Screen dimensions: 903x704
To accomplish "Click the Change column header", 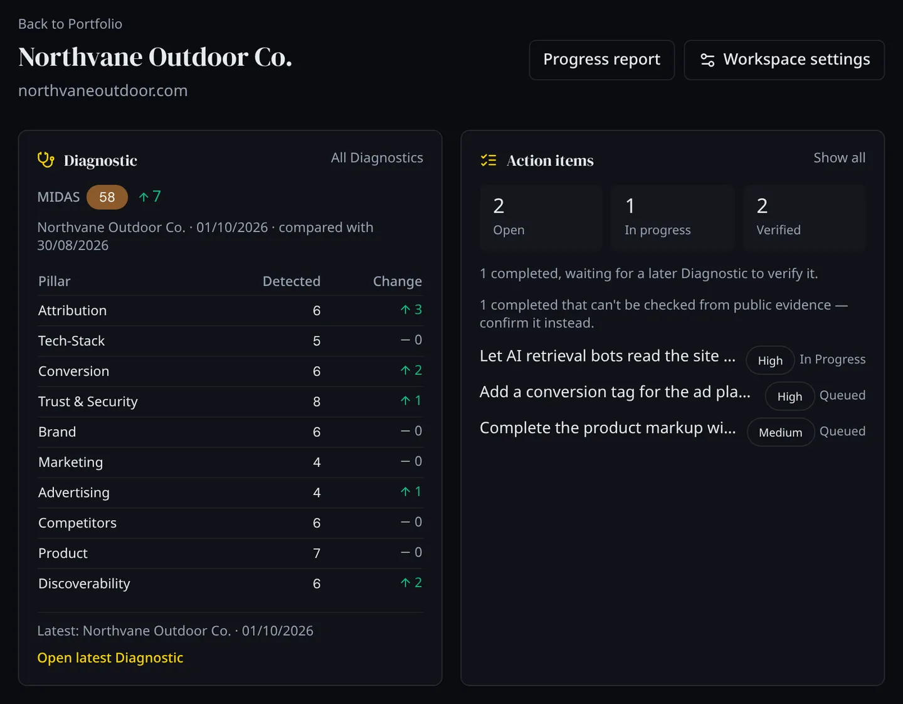I will pyautogui.click(x=398, y=281).
